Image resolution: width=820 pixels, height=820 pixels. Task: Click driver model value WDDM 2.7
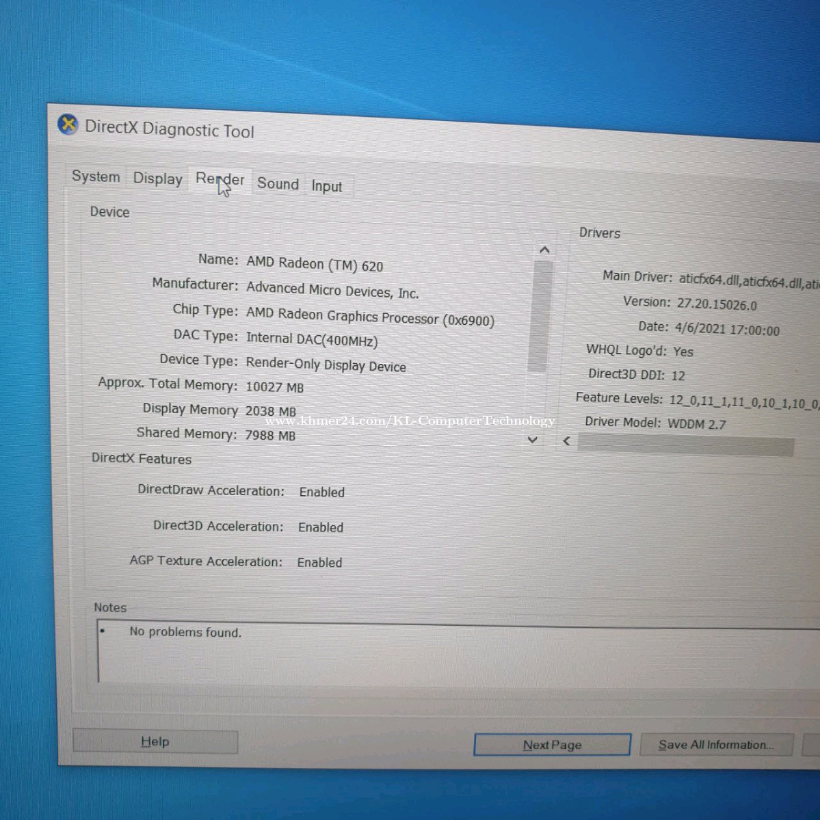point(697,424)
